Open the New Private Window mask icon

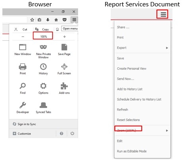(x=43, y=47)
